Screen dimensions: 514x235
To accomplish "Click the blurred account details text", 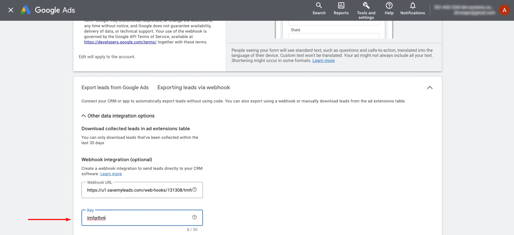I will 465,10.
